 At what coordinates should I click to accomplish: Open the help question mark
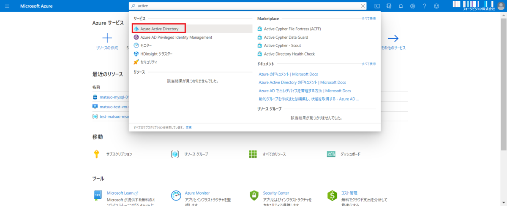424,6
